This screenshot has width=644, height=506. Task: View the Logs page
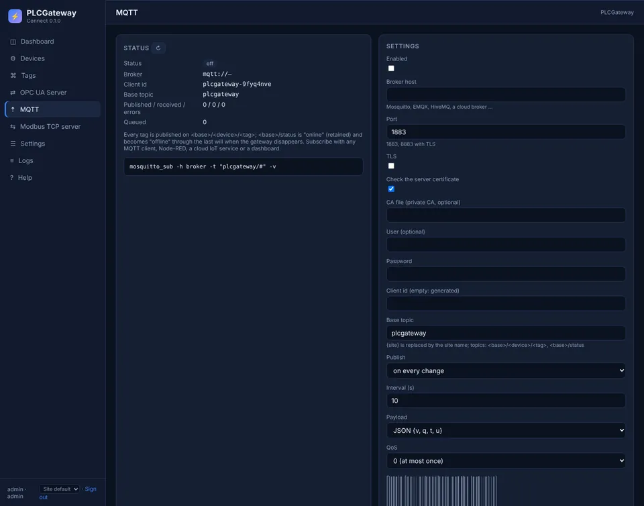tap(52, 160)
